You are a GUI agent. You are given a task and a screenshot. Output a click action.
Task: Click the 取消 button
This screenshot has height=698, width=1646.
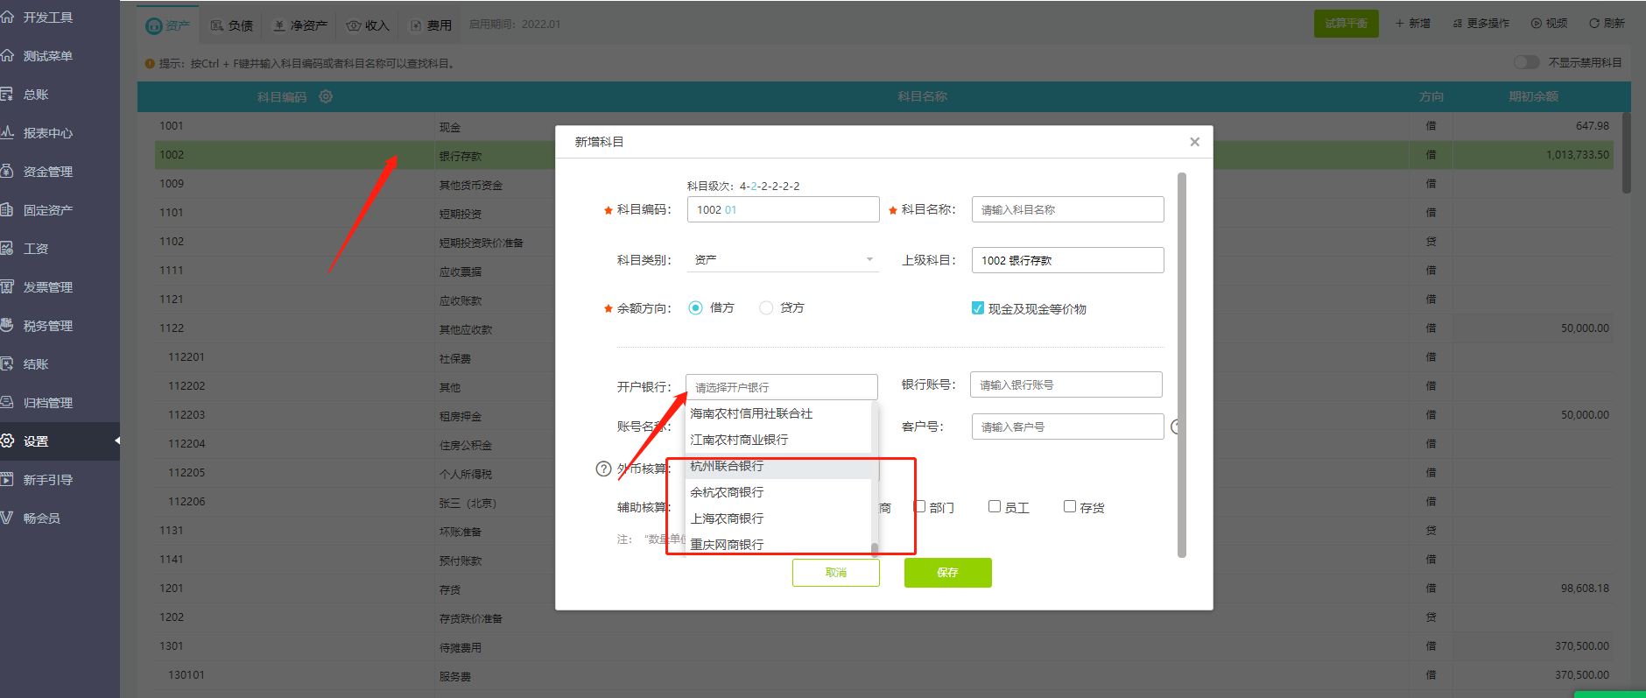pyautogui.click(x=835, y=573)
